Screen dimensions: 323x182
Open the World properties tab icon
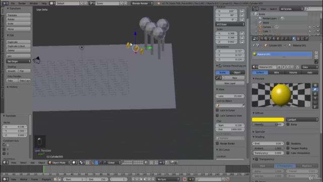pyautogui.click(x=274, y=38)
